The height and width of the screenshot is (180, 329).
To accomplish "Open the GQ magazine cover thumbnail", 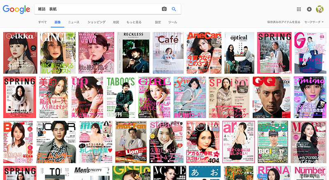I will click(x=271, y=97).
